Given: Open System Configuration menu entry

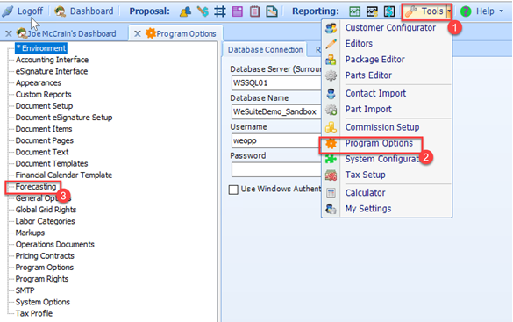Looking at the screenshot, I should pyautogui.click(x=383, y=159).
